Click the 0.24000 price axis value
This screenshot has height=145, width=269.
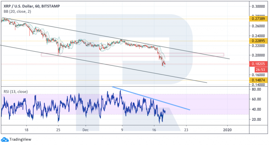click(x=258, y=36)
